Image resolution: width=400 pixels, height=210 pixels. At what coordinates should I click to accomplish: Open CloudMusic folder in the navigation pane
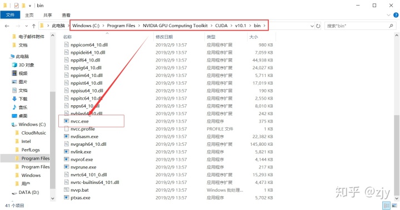[x=33, y=132]
